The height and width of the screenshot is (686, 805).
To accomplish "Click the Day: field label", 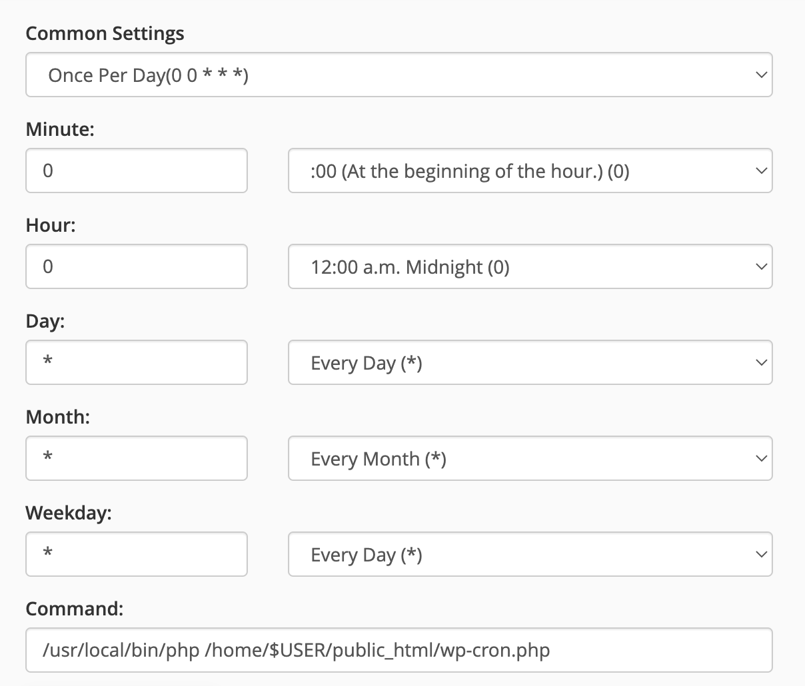I will [45, 321].
